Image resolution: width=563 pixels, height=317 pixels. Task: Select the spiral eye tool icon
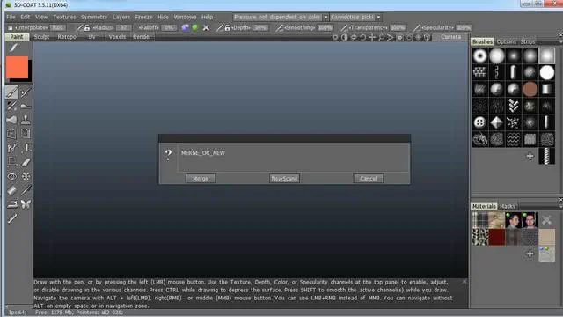pyautogui.click(x=11, y=176)
